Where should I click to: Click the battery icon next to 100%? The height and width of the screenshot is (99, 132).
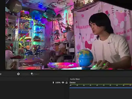(53, 82)
